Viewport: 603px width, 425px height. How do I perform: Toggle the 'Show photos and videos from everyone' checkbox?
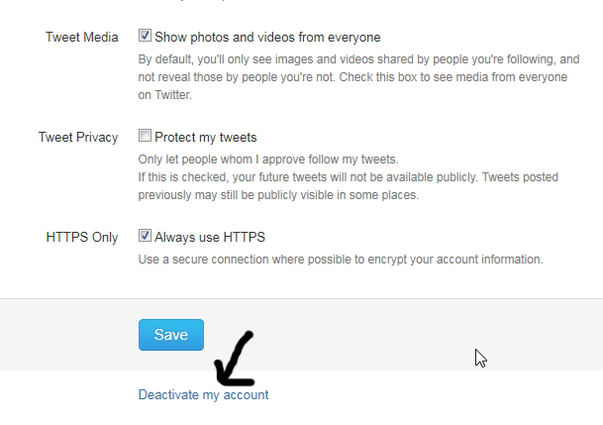click(145, 37)
